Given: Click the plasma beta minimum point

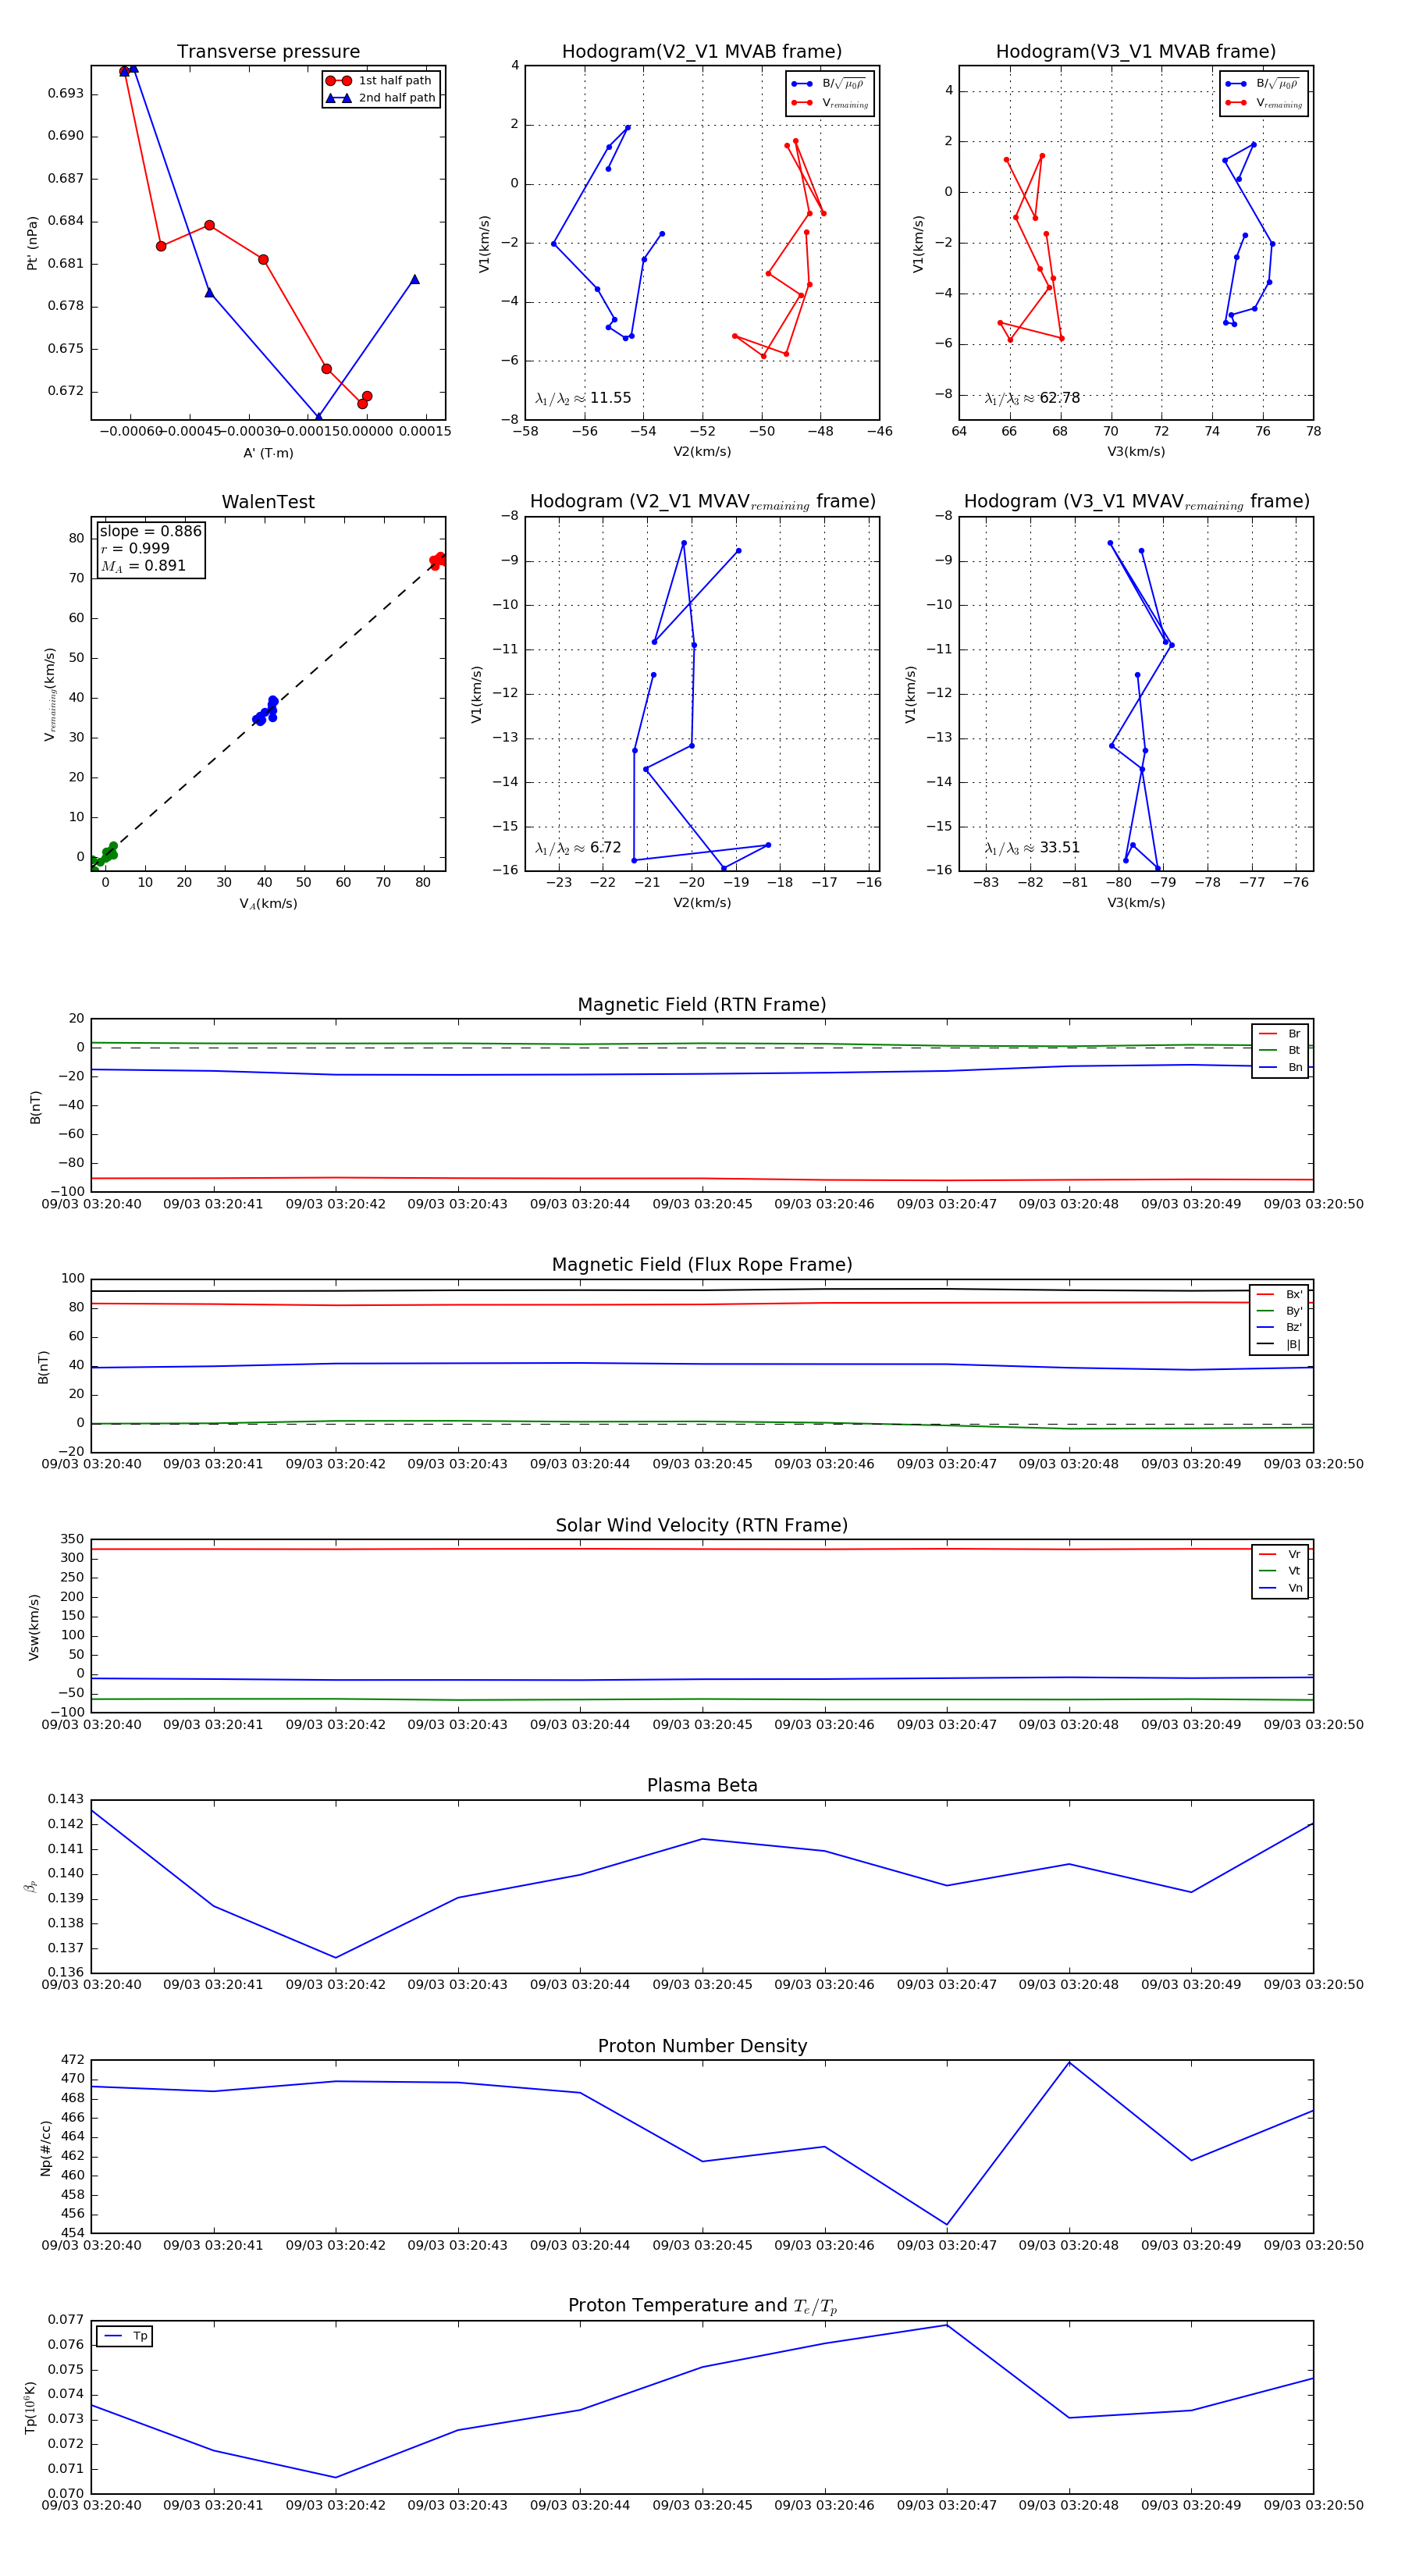Looking at the screenshot, I should pos(336,1958).
